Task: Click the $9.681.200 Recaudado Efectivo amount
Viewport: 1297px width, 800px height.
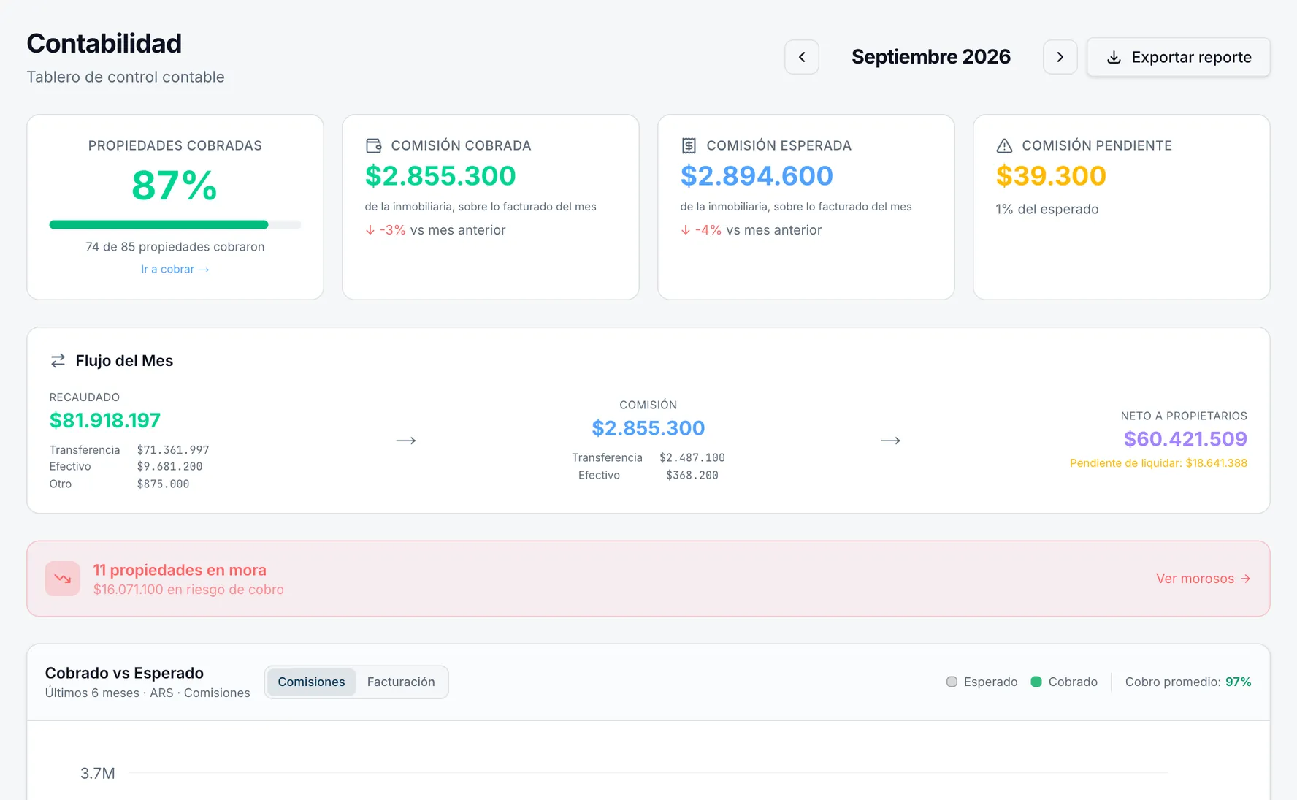Action: click(x=169, y=466)
